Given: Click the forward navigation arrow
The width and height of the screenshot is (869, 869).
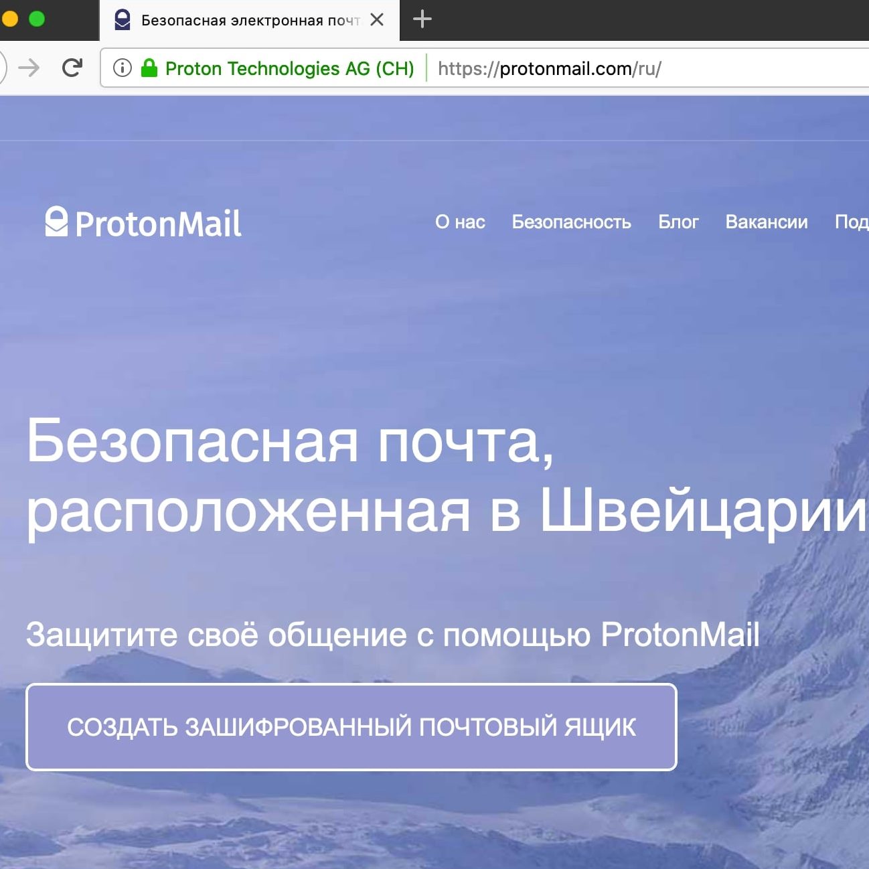Looking at the screenshot, I should [29, 68].
